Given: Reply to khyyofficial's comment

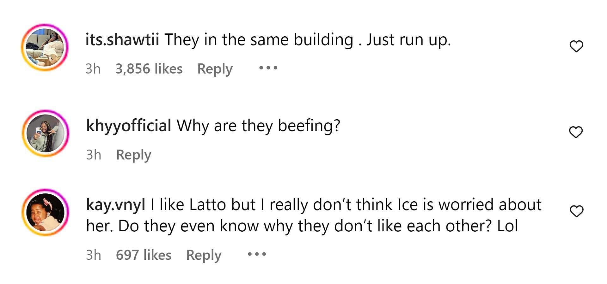Looking at the screenshot, I should [x=133, y=155].
